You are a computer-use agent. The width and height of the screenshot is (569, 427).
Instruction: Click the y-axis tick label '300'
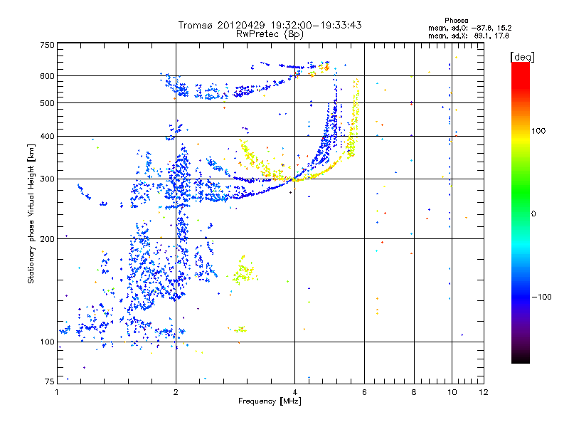47,179
